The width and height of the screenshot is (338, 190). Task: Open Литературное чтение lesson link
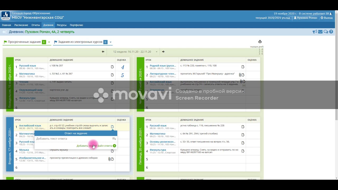pyautogui.click(x=163, y=74)
